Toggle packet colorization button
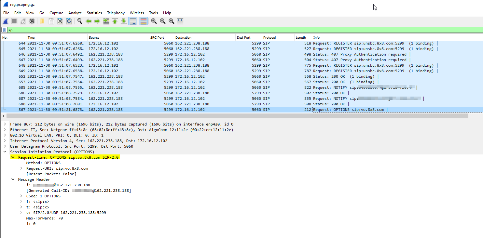 coord(143,21)
